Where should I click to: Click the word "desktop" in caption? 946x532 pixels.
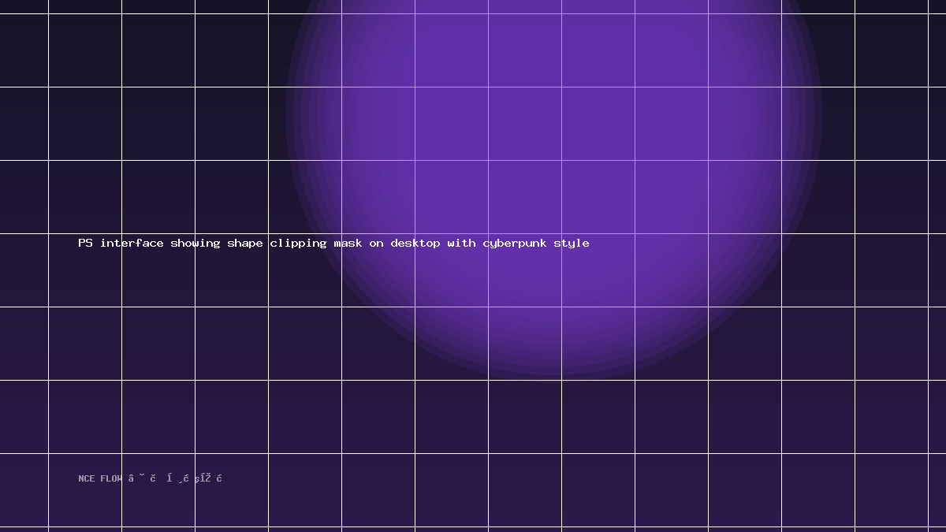pyautogui.click(x=415, y=244)
